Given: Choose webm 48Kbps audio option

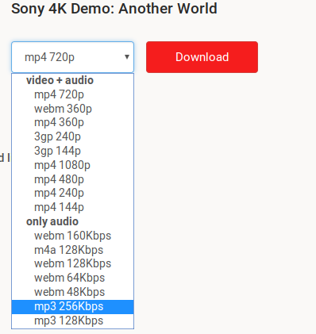Looking at the screenshot, I should point(72,292).
